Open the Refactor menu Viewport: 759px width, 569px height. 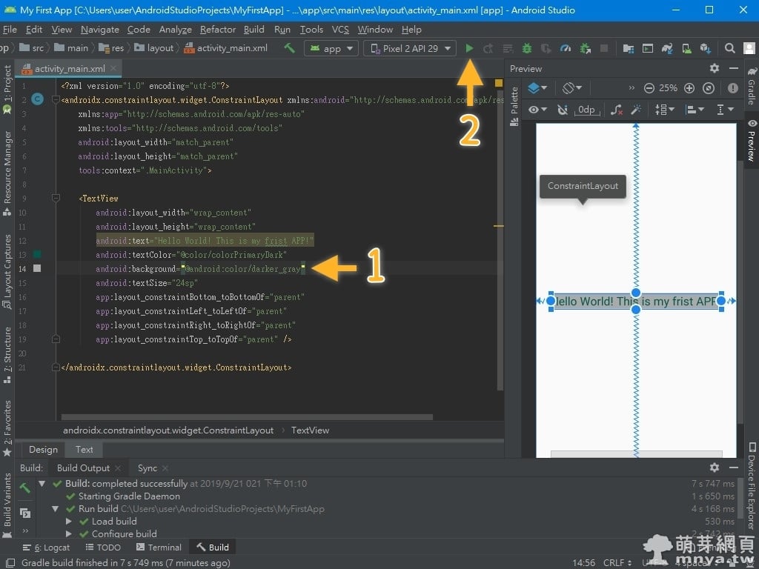218,30
